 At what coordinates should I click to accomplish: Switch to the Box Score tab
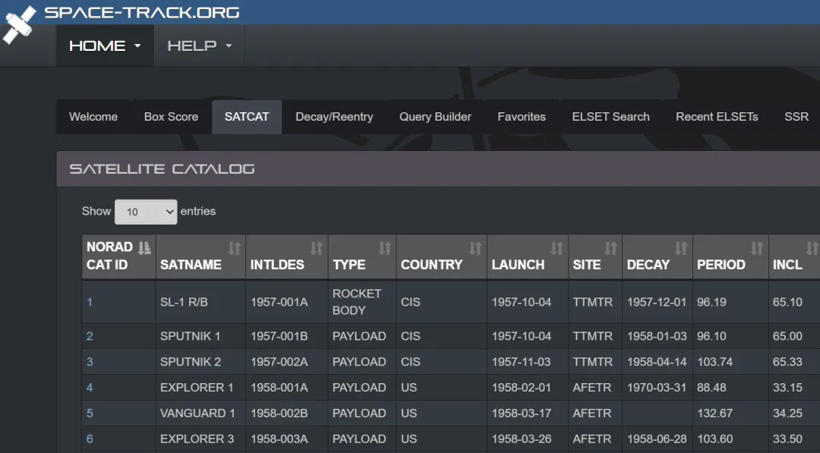click(171, 117)
